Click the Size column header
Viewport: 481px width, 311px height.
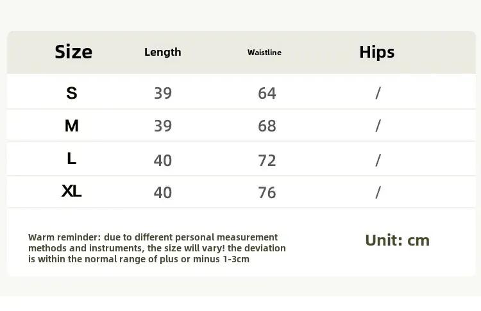pos(73,52)
